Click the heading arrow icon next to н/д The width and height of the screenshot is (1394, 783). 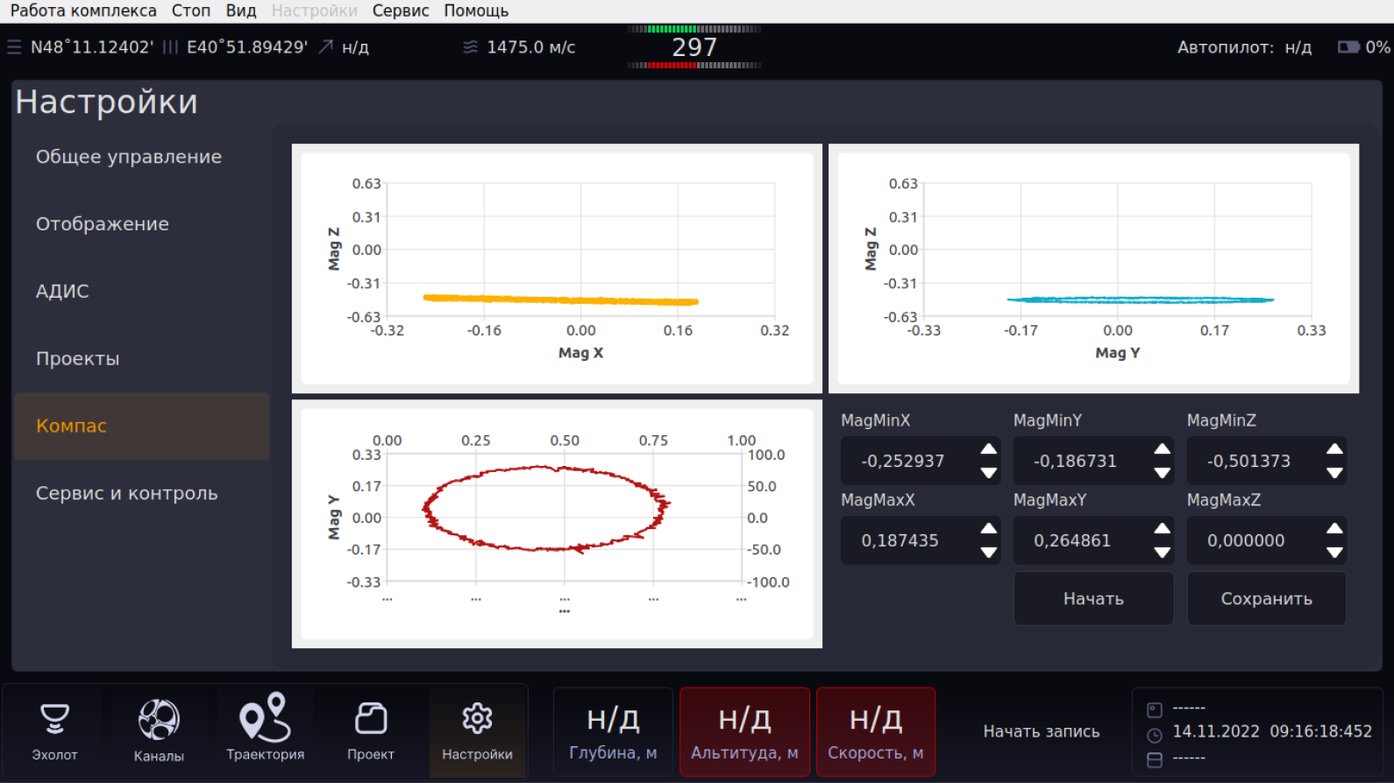325,47
